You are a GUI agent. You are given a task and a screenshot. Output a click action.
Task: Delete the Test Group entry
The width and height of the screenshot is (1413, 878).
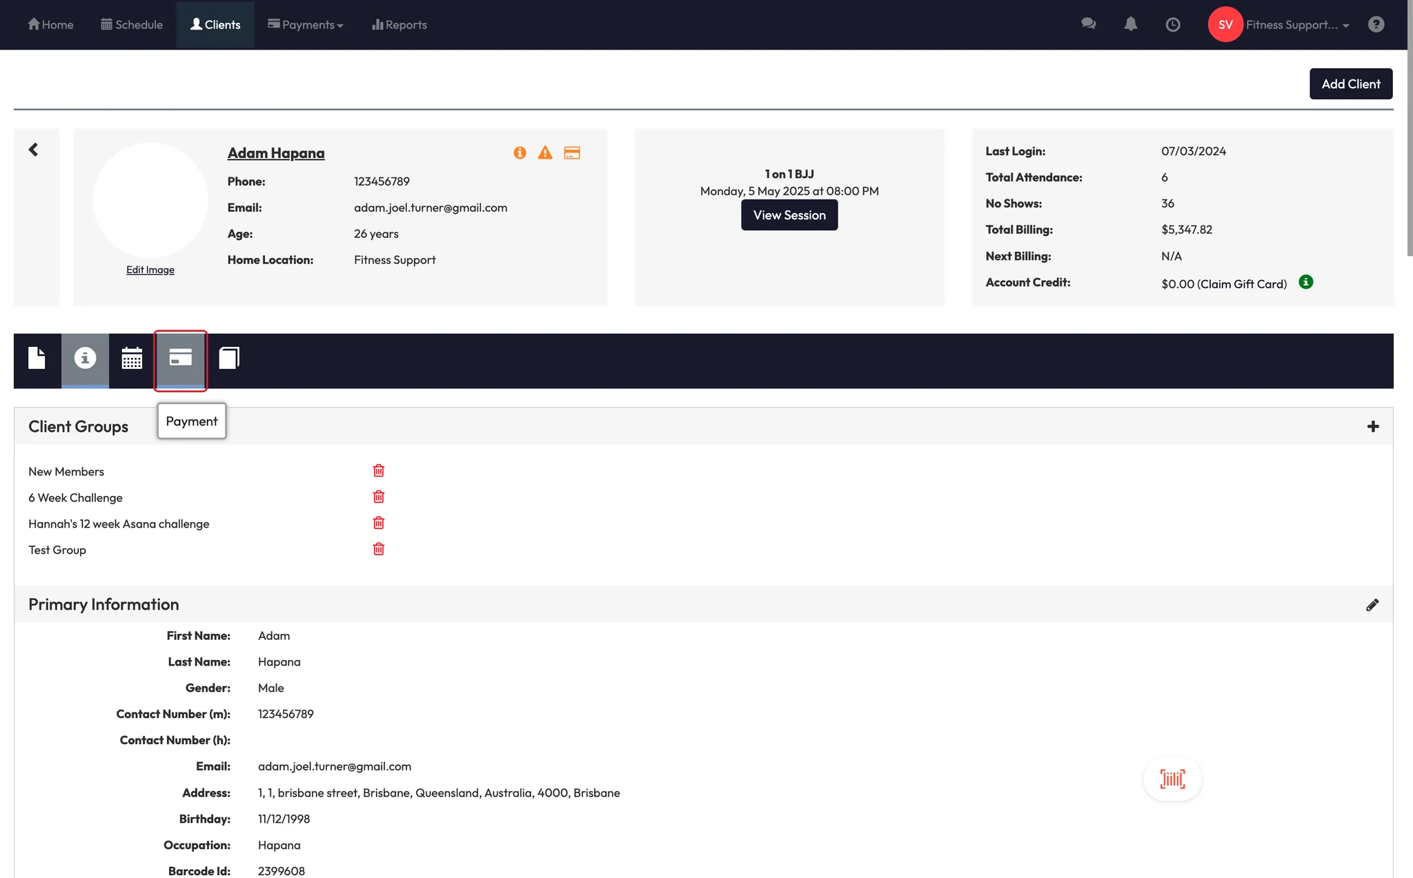[378, 550]
